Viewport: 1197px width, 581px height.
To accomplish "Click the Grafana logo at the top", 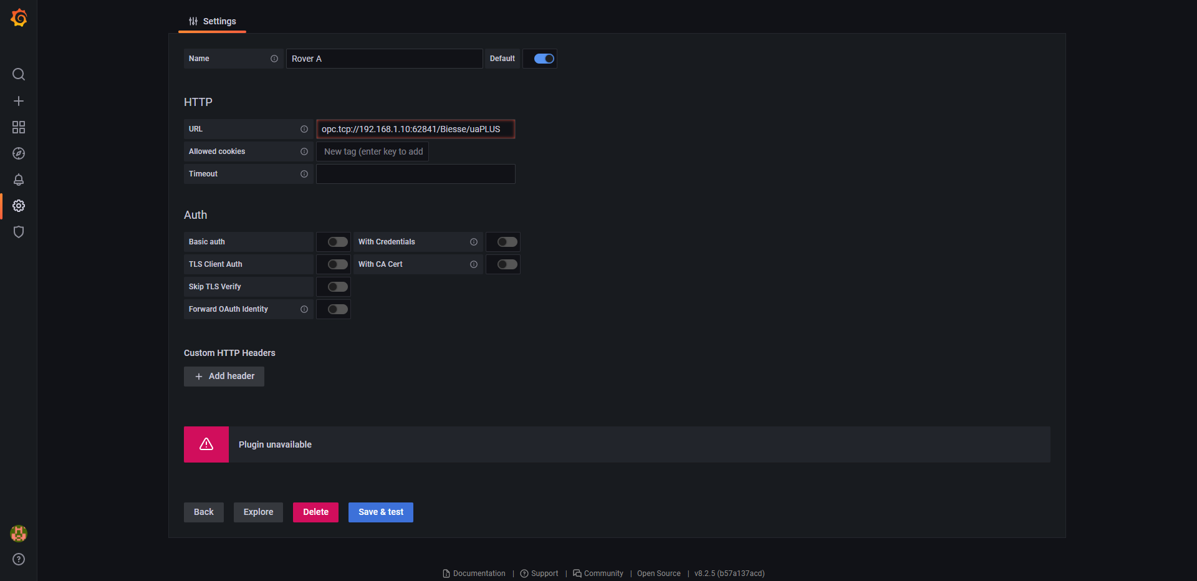I will 19,17.
